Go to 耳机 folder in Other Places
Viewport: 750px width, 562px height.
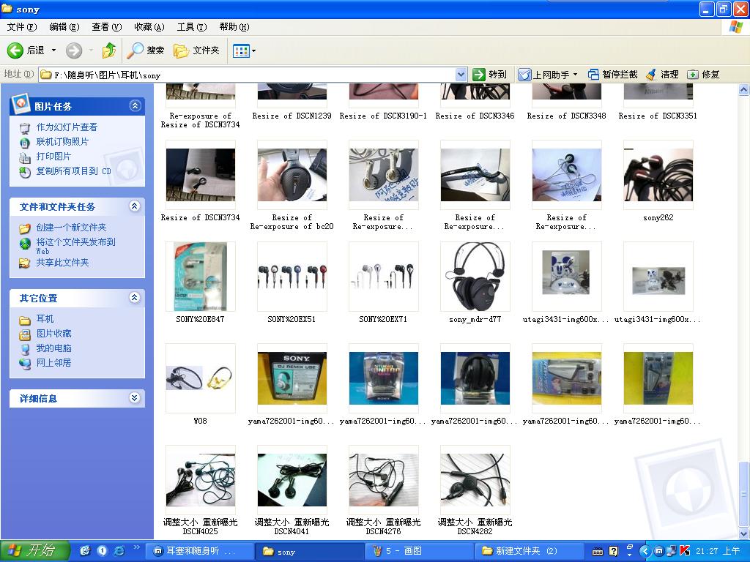[45, 319]
